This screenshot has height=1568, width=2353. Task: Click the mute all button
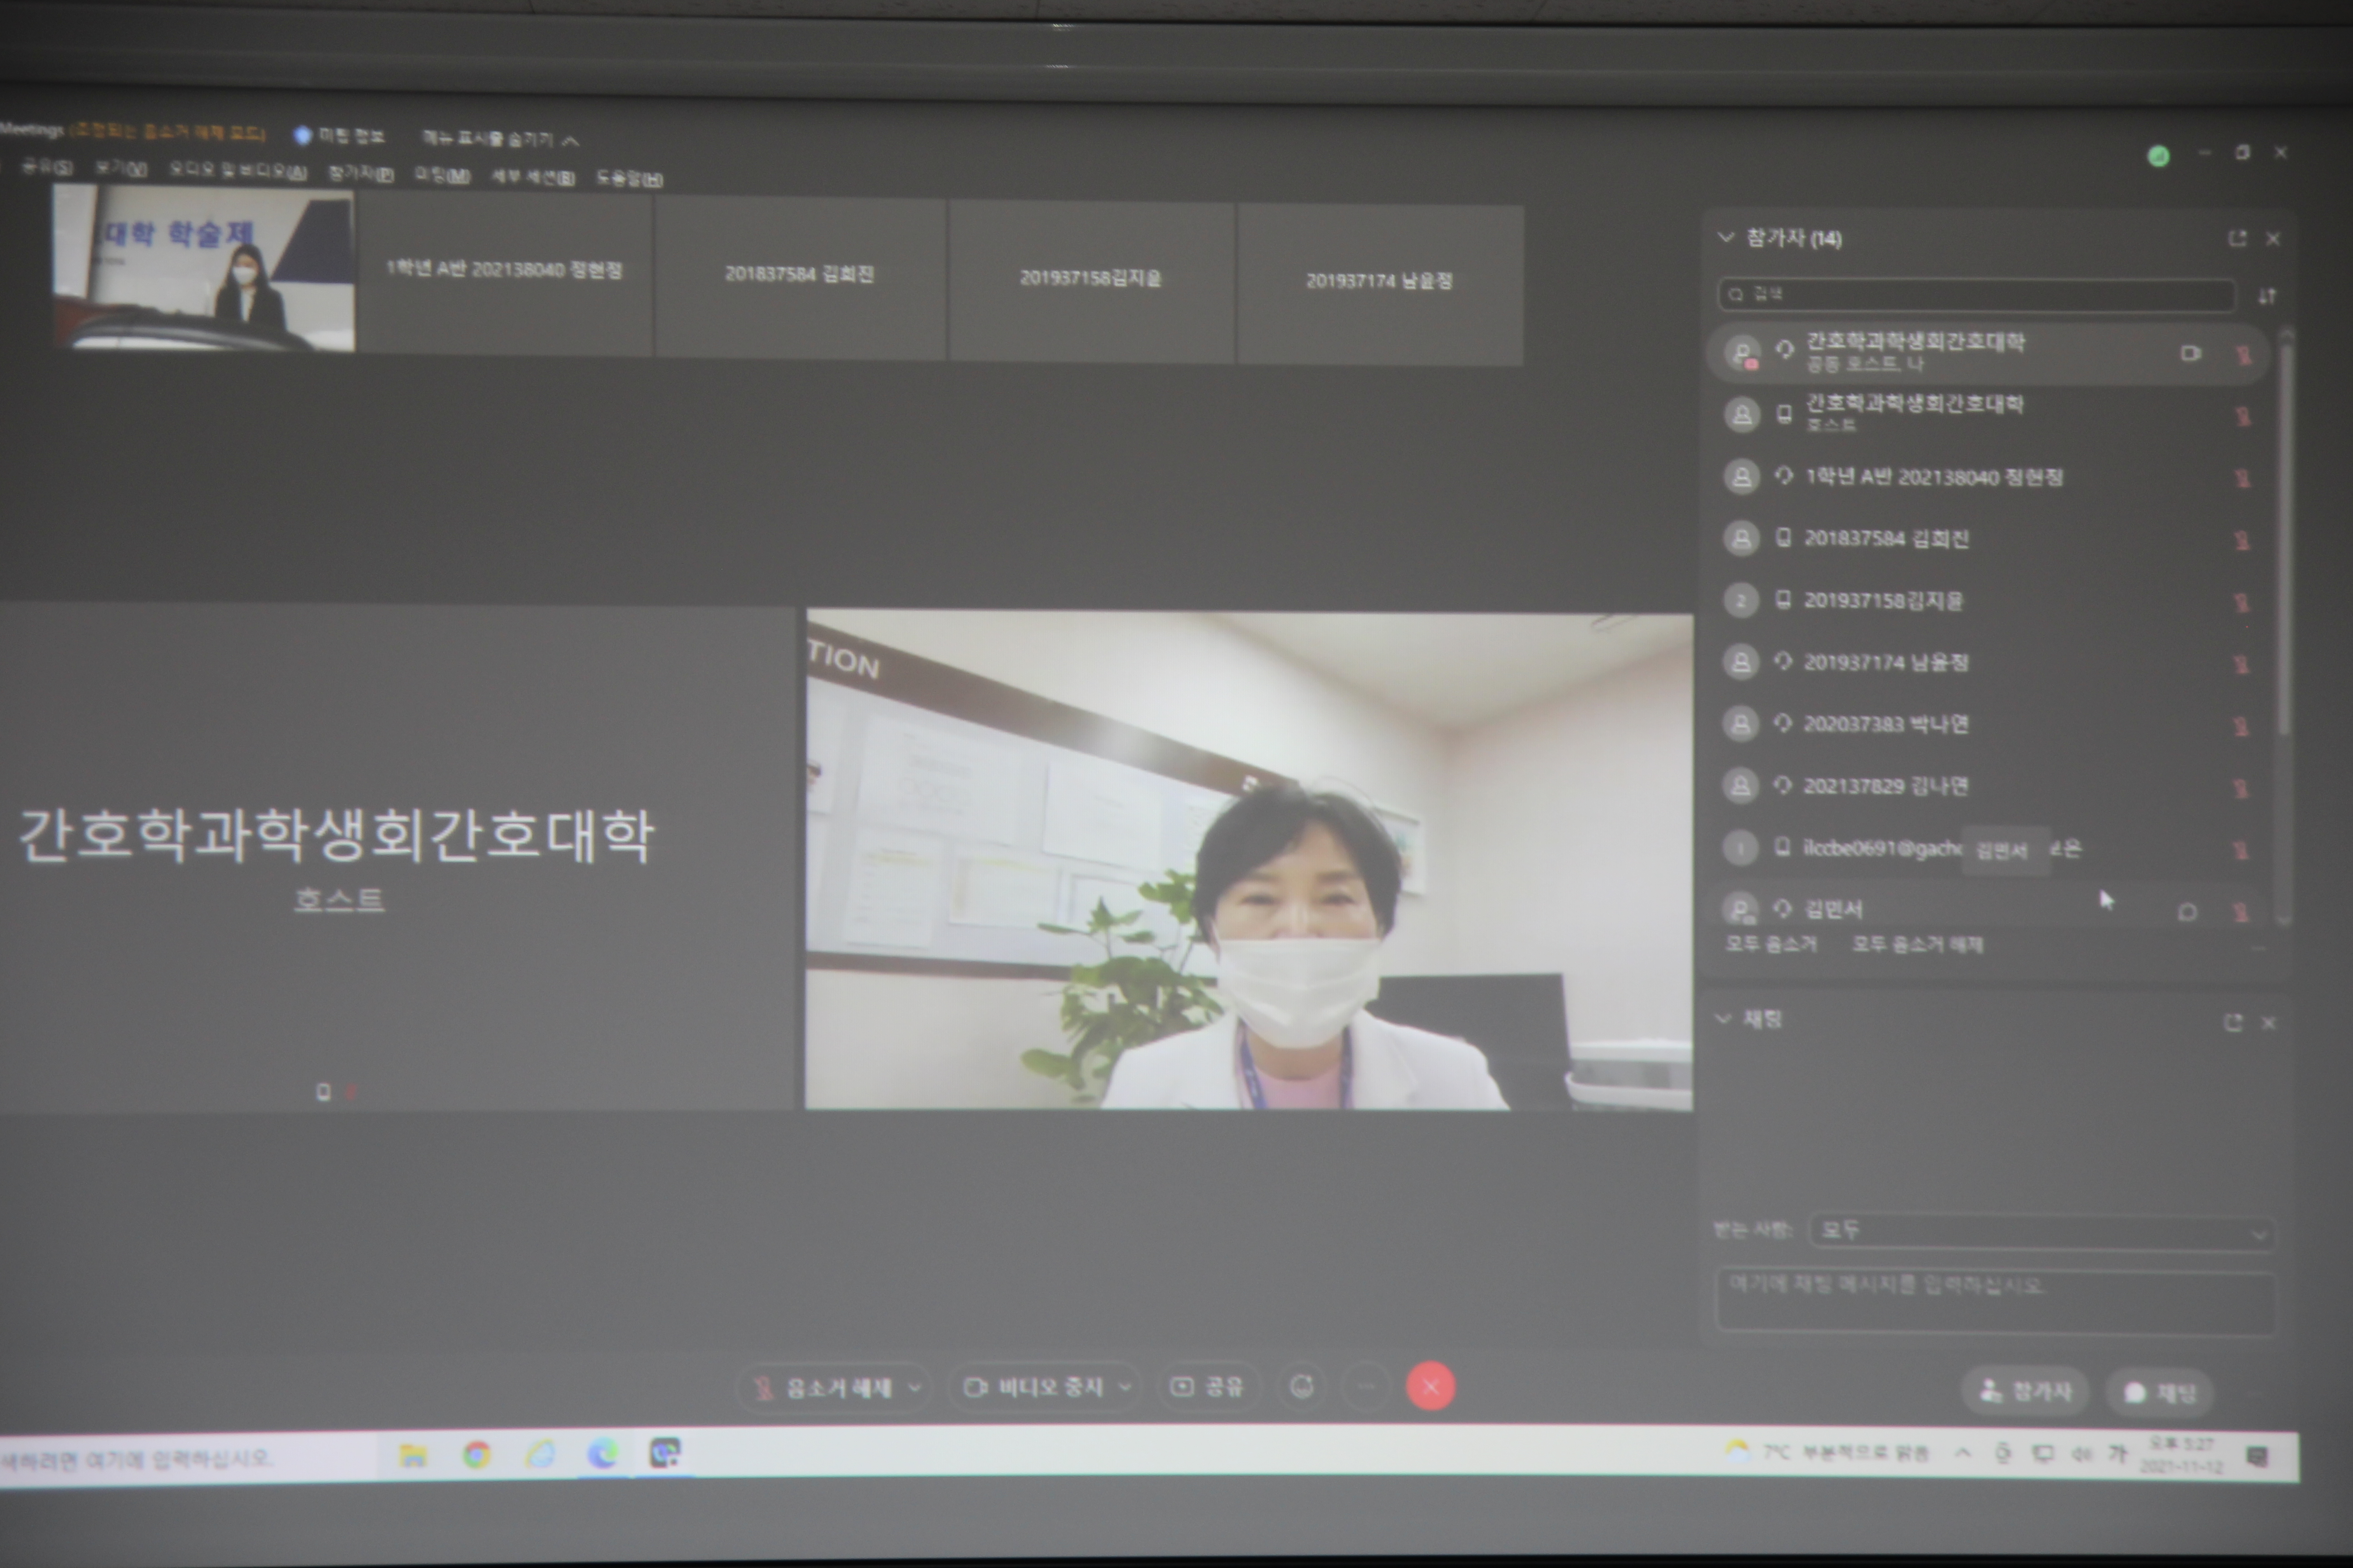point(1771,944)
